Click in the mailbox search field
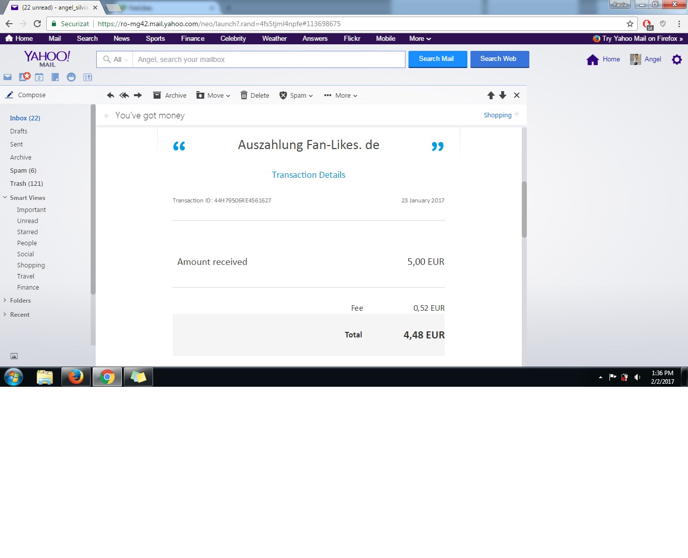Screen dimensions: 688x558 coord(268,59)
